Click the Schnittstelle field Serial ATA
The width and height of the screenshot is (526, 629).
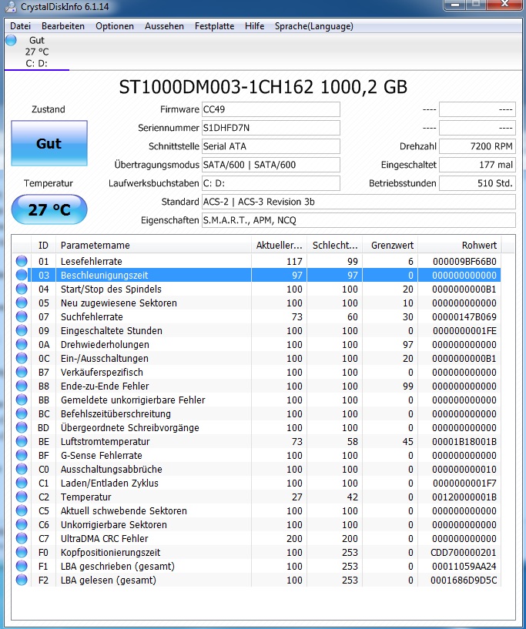pos(271,146)
